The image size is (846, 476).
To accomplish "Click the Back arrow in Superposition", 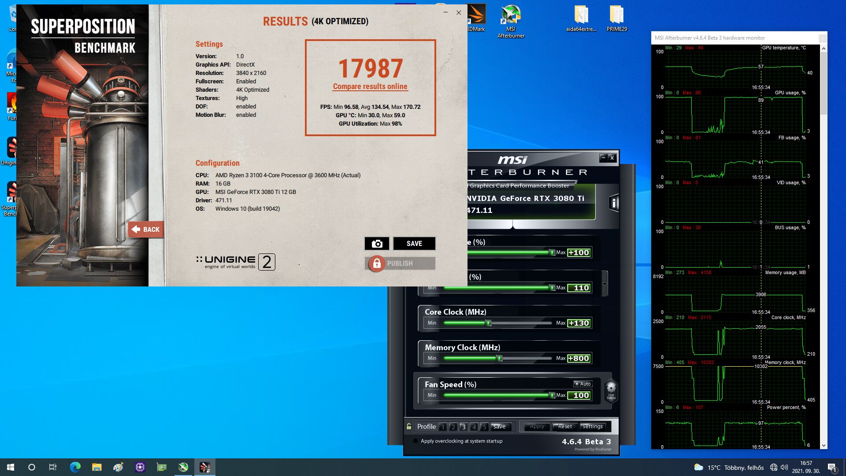I will tap(146, 229).
